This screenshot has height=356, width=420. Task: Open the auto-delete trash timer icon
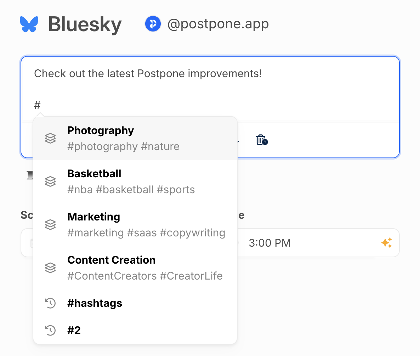(x=262, y=140)
